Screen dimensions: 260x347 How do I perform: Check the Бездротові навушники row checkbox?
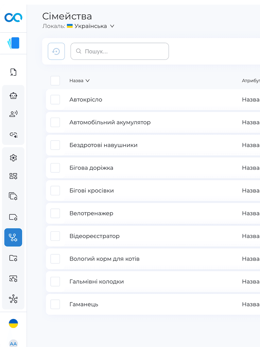click(55, 145)
